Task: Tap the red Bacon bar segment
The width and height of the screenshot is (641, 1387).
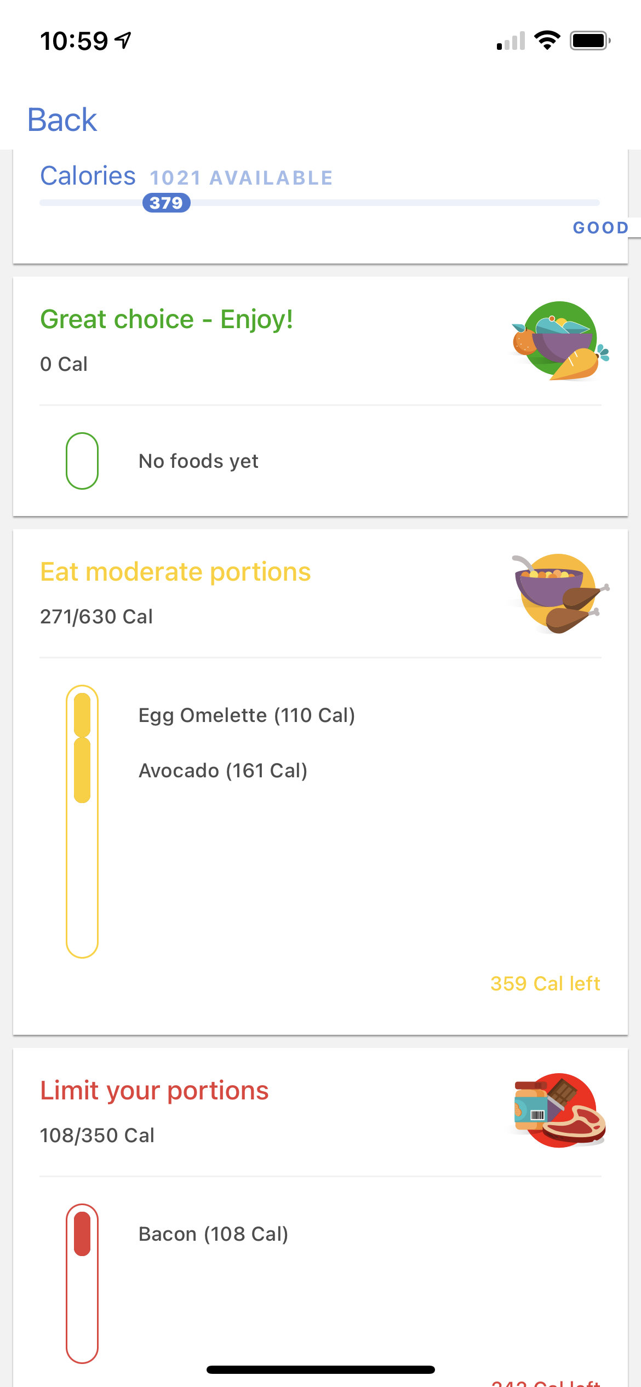Action: (82, 1234)
